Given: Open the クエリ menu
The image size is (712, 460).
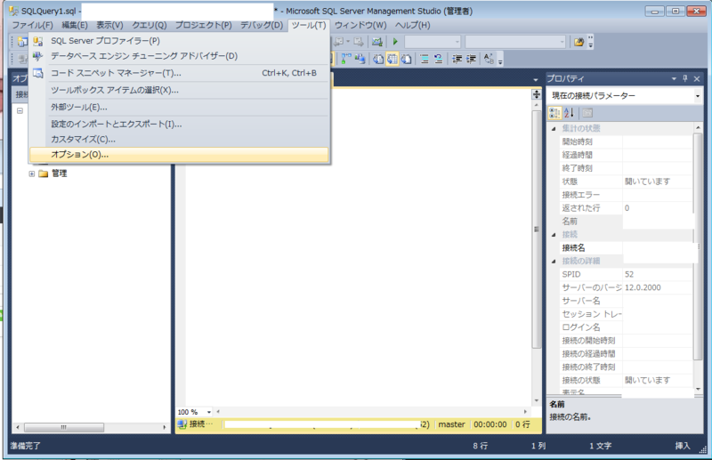Looking at the screenshot, I should click(x=150, y=25).
